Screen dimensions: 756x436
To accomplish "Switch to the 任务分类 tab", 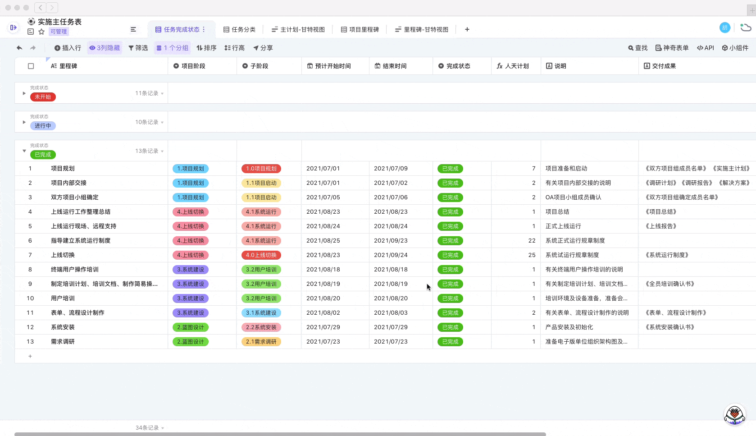I will click(239, 29).
